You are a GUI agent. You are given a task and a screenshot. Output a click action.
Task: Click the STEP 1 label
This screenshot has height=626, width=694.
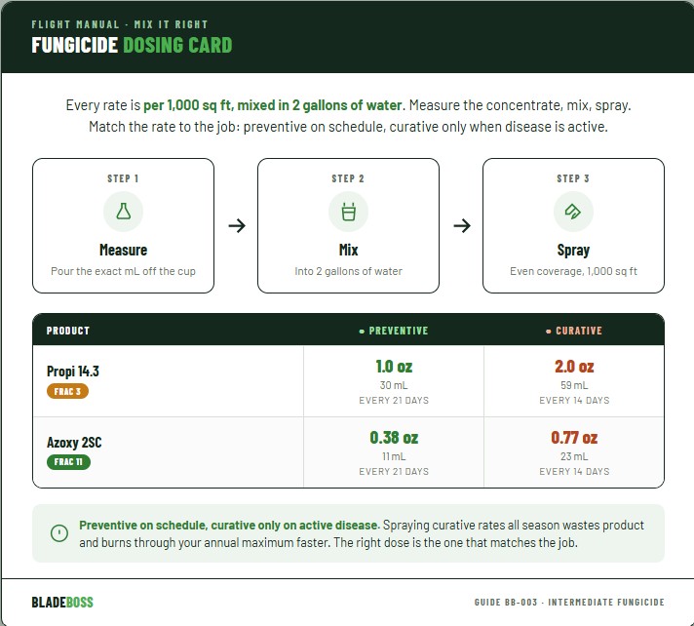[123, 178]
